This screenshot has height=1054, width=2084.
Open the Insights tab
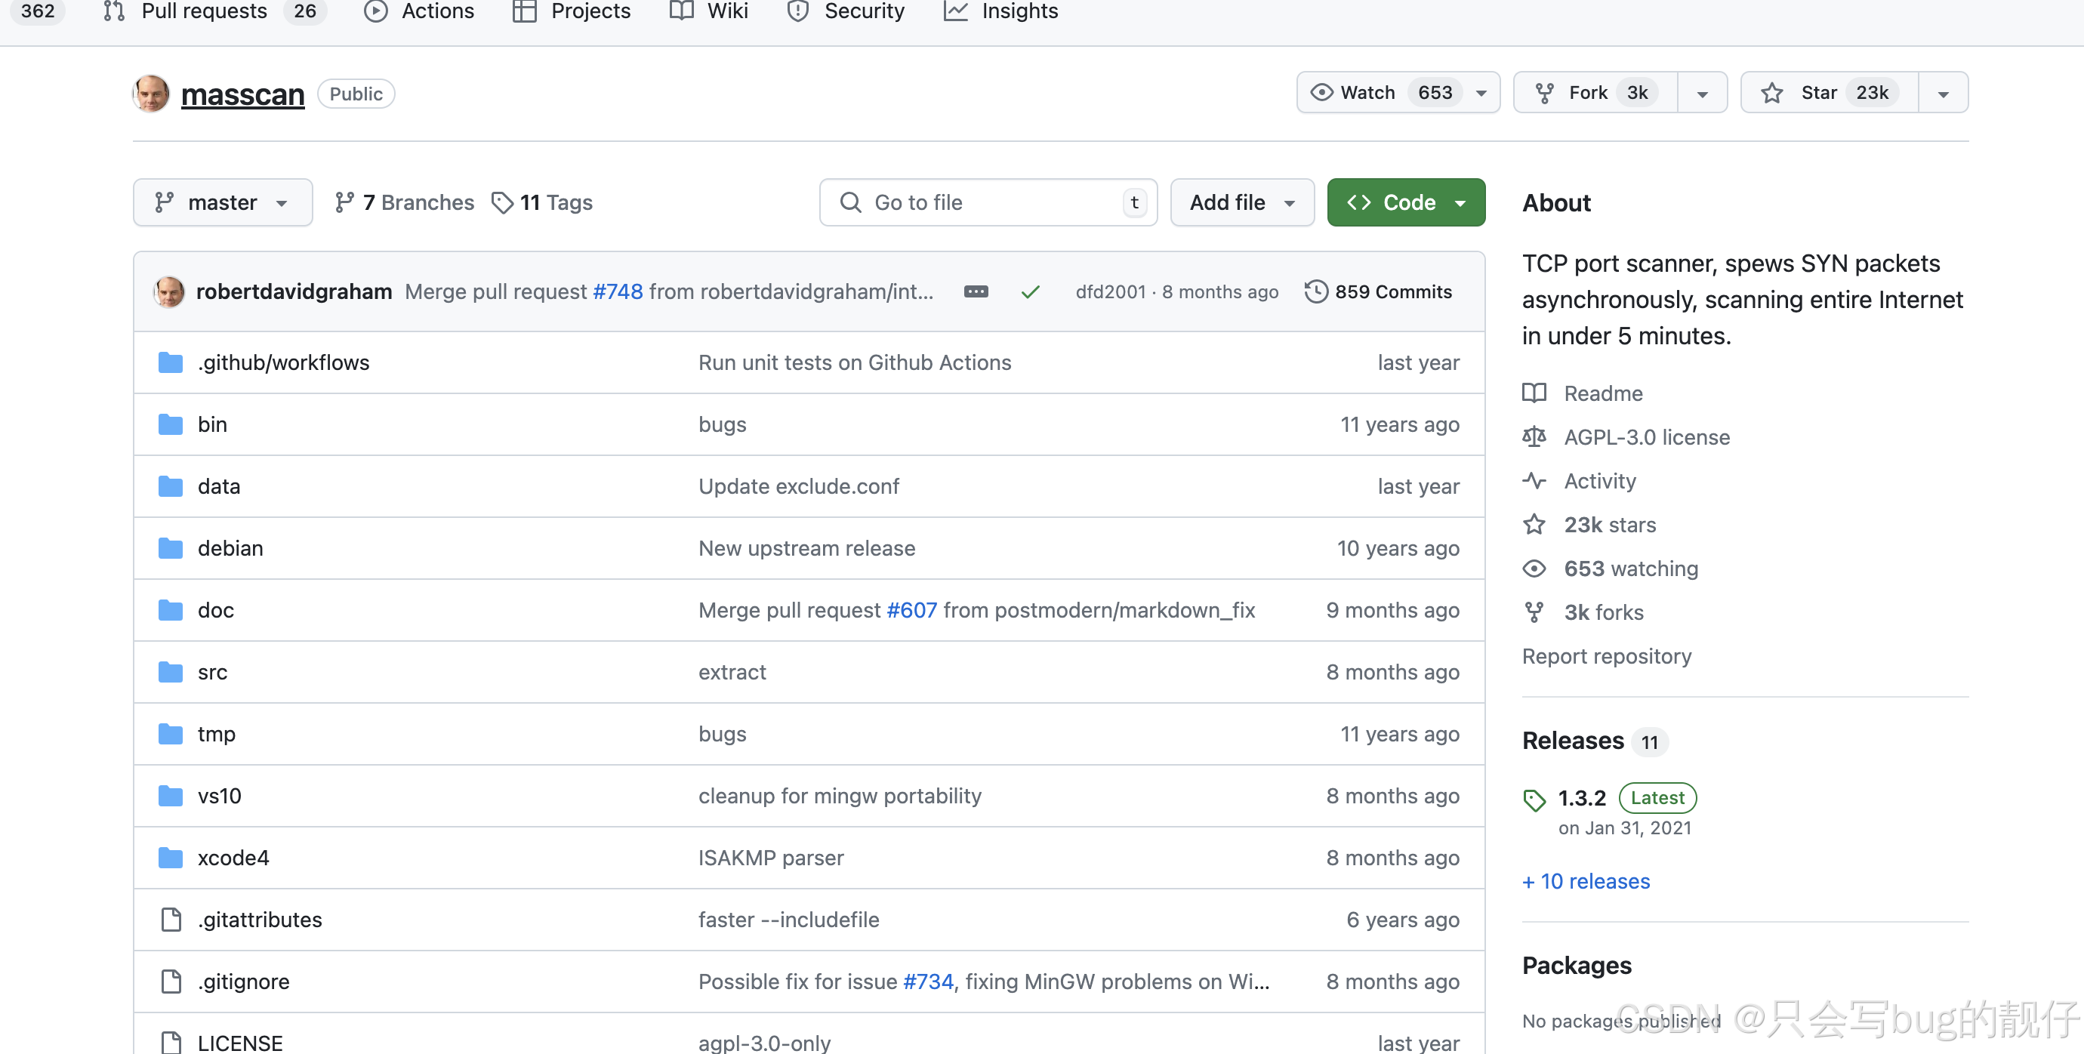pyautogui.click(x=1000, y=11)
